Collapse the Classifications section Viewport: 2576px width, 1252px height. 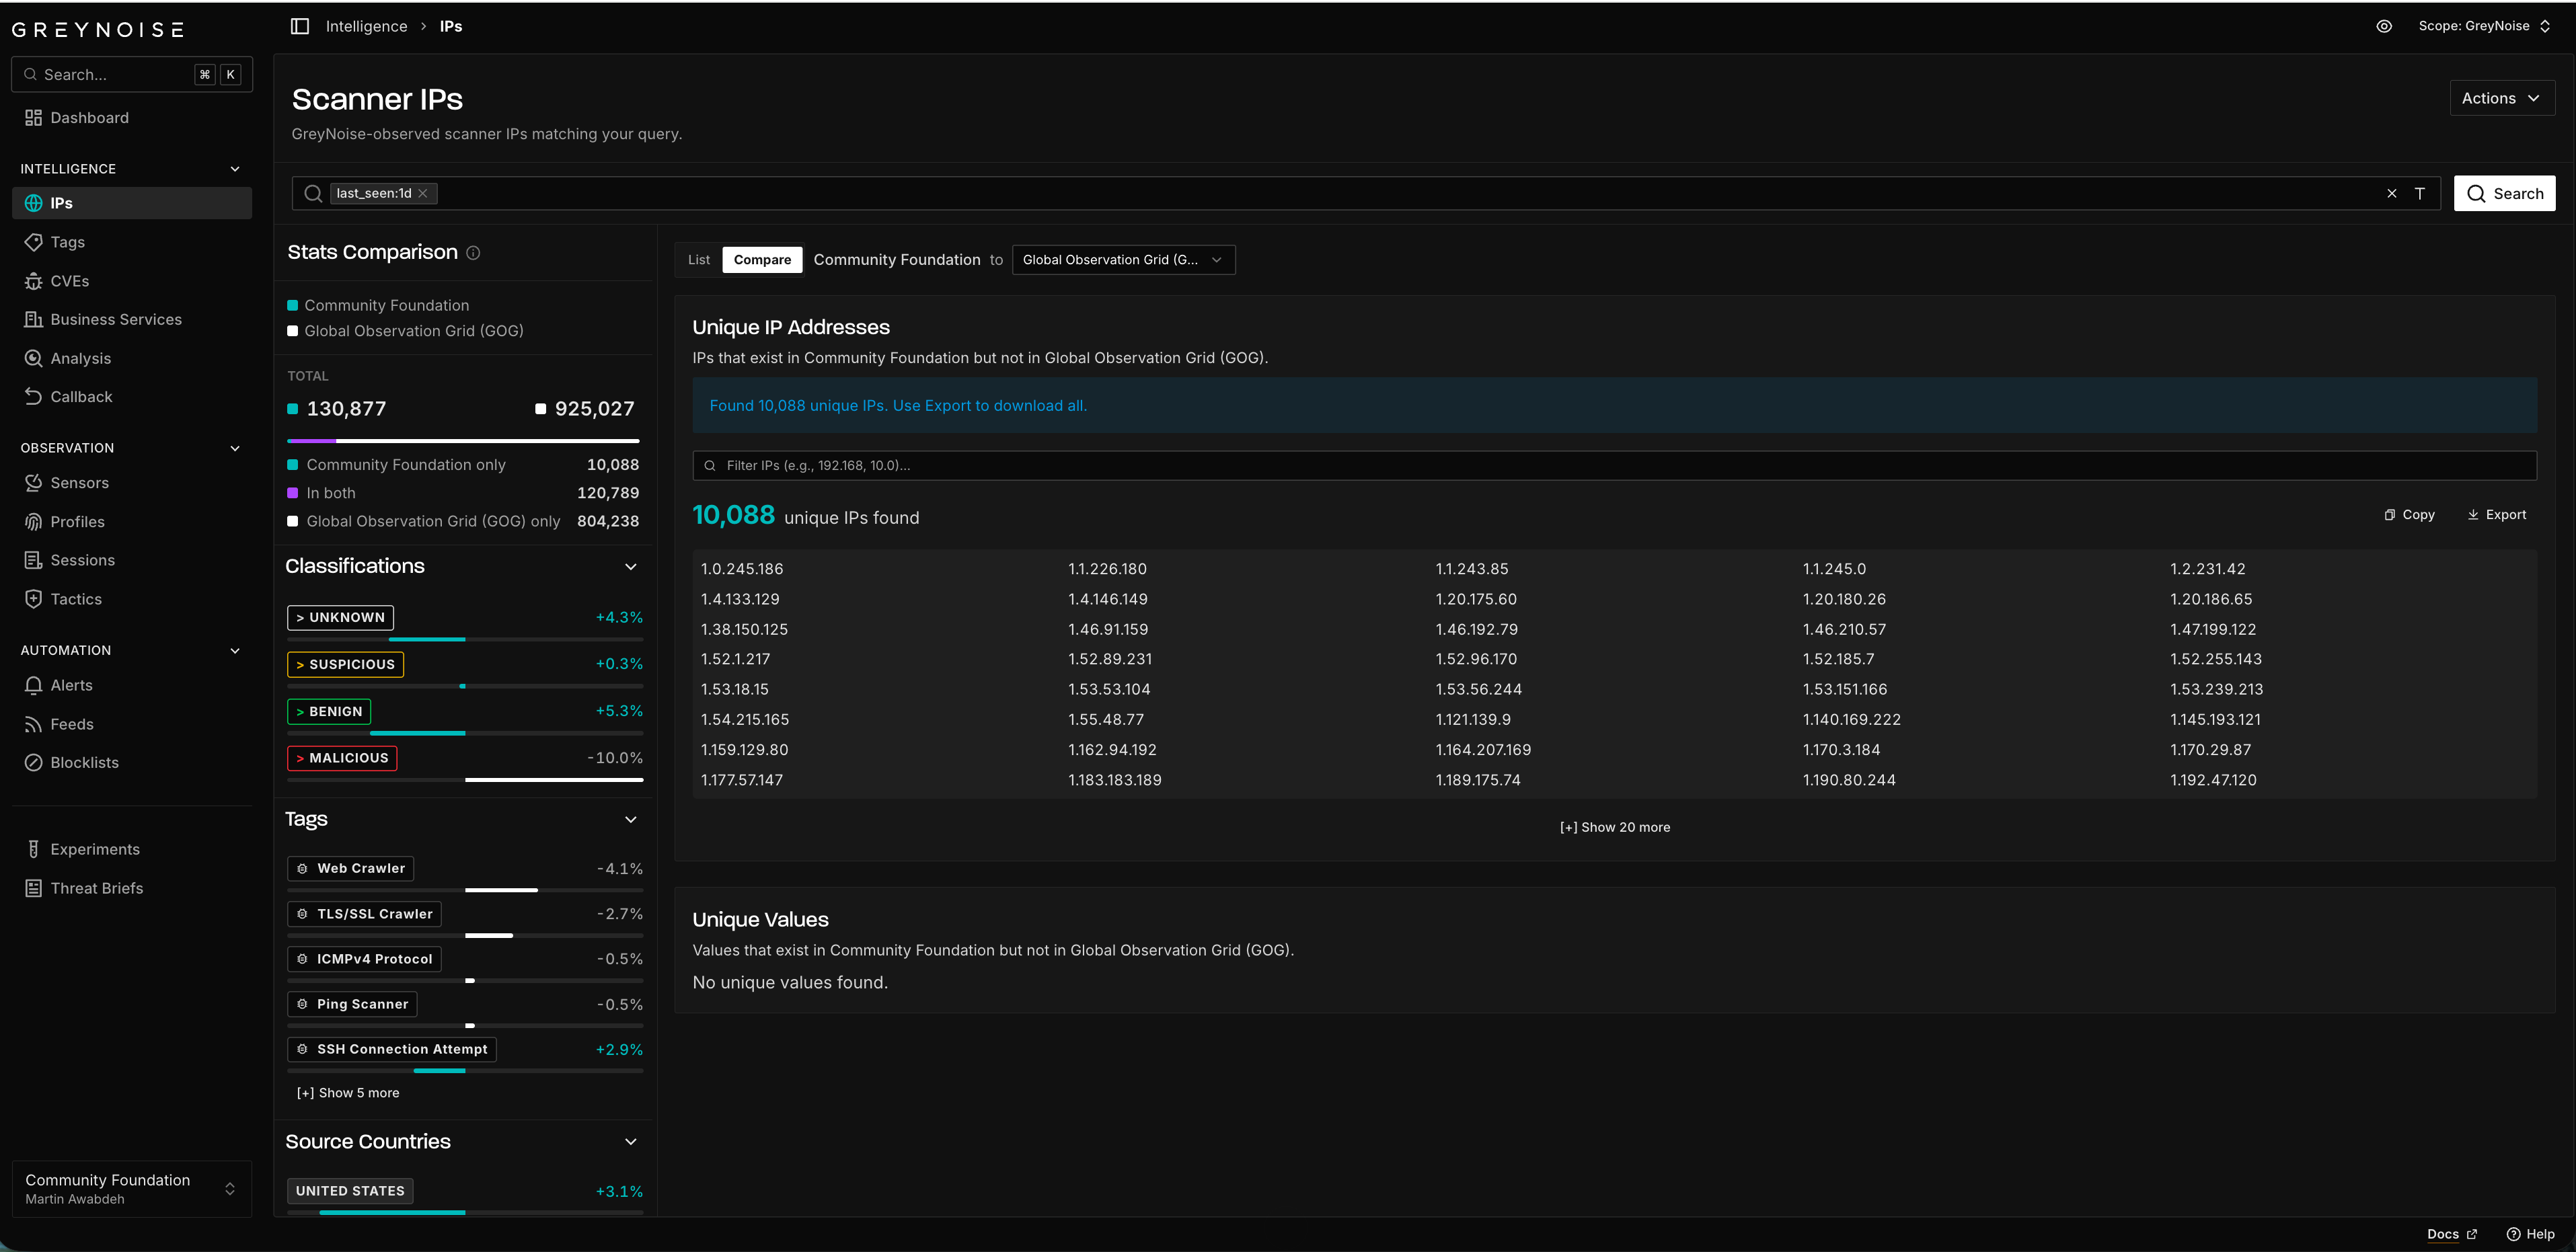tap(631, 567)
